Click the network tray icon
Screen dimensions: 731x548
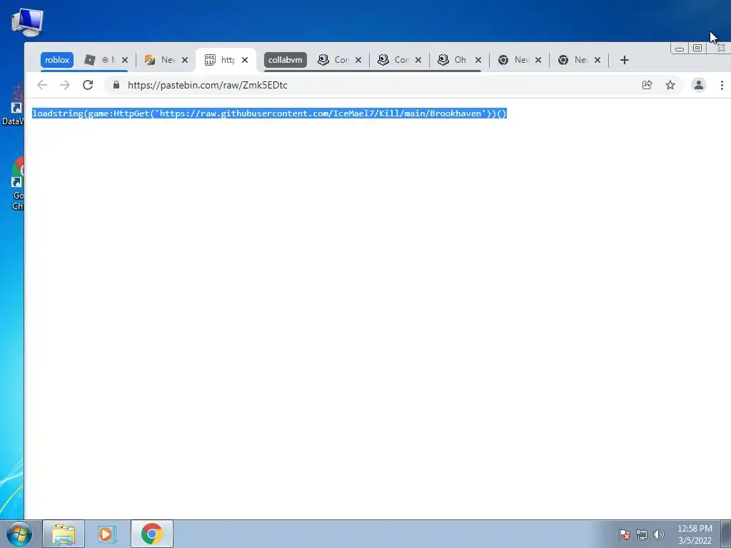[x=642, y=534]
